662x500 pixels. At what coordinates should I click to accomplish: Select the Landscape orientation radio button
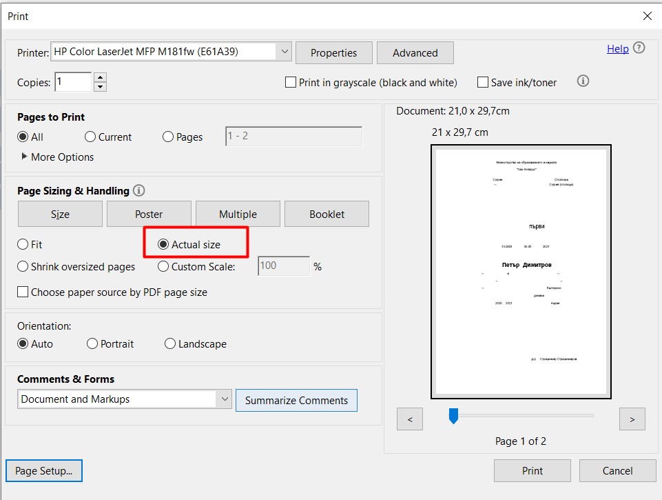coord(170,343)
